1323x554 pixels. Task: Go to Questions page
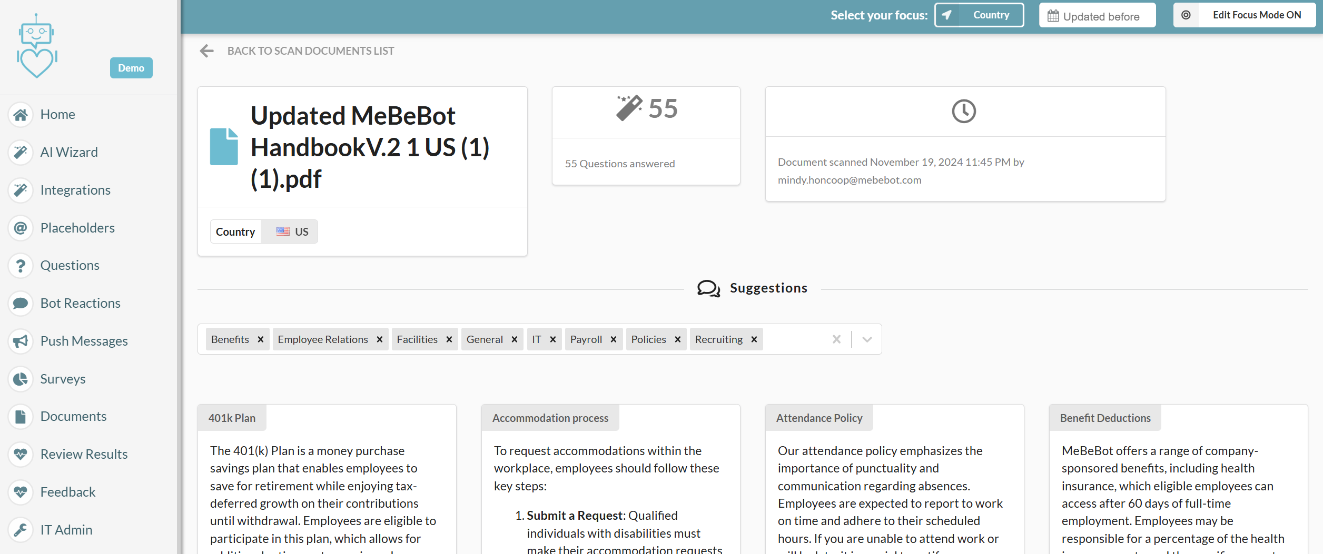click(x=70, y=265)
